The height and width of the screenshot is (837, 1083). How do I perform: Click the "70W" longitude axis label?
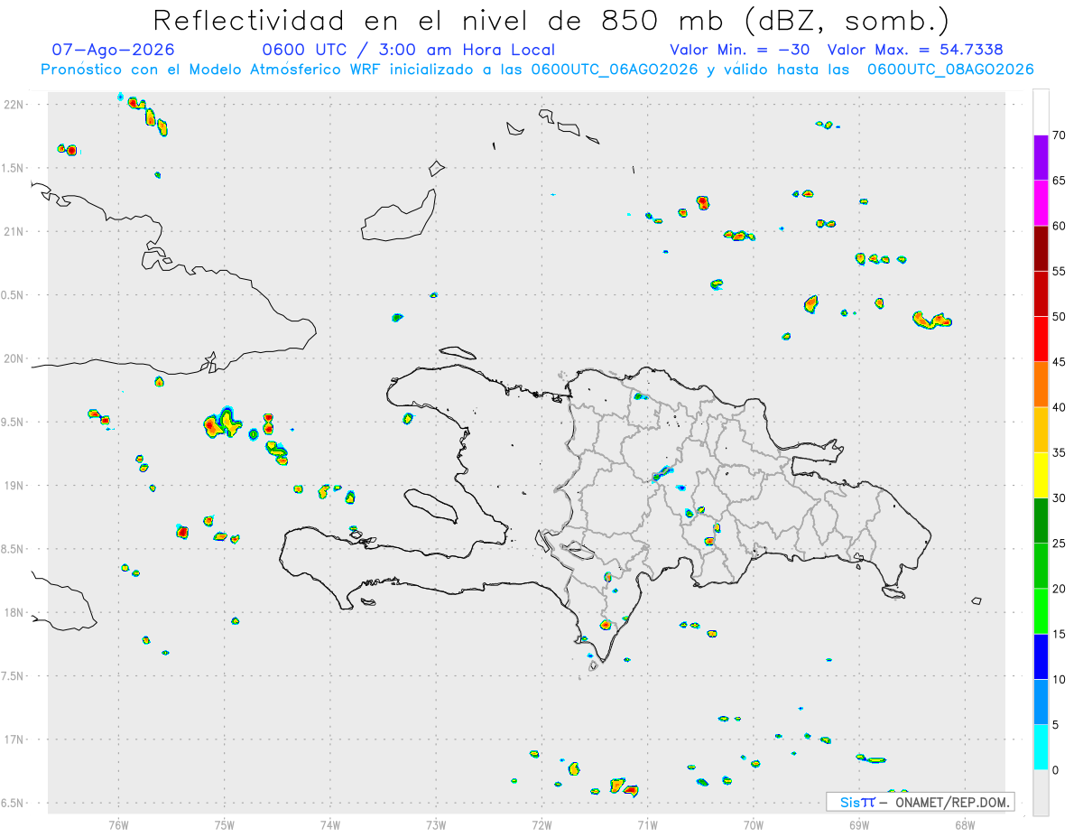point(754,824)
